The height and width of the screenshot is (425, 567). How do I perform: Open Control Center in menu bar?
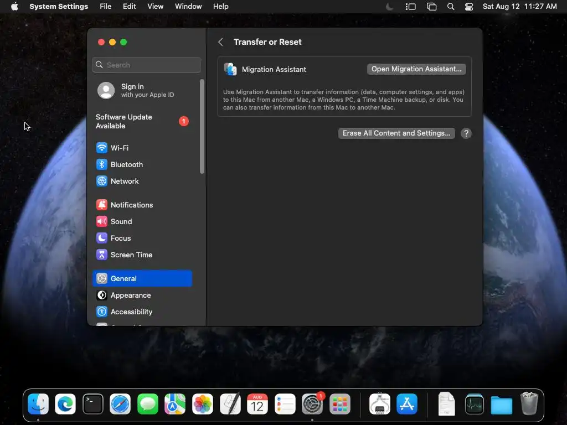coord(469,7)
